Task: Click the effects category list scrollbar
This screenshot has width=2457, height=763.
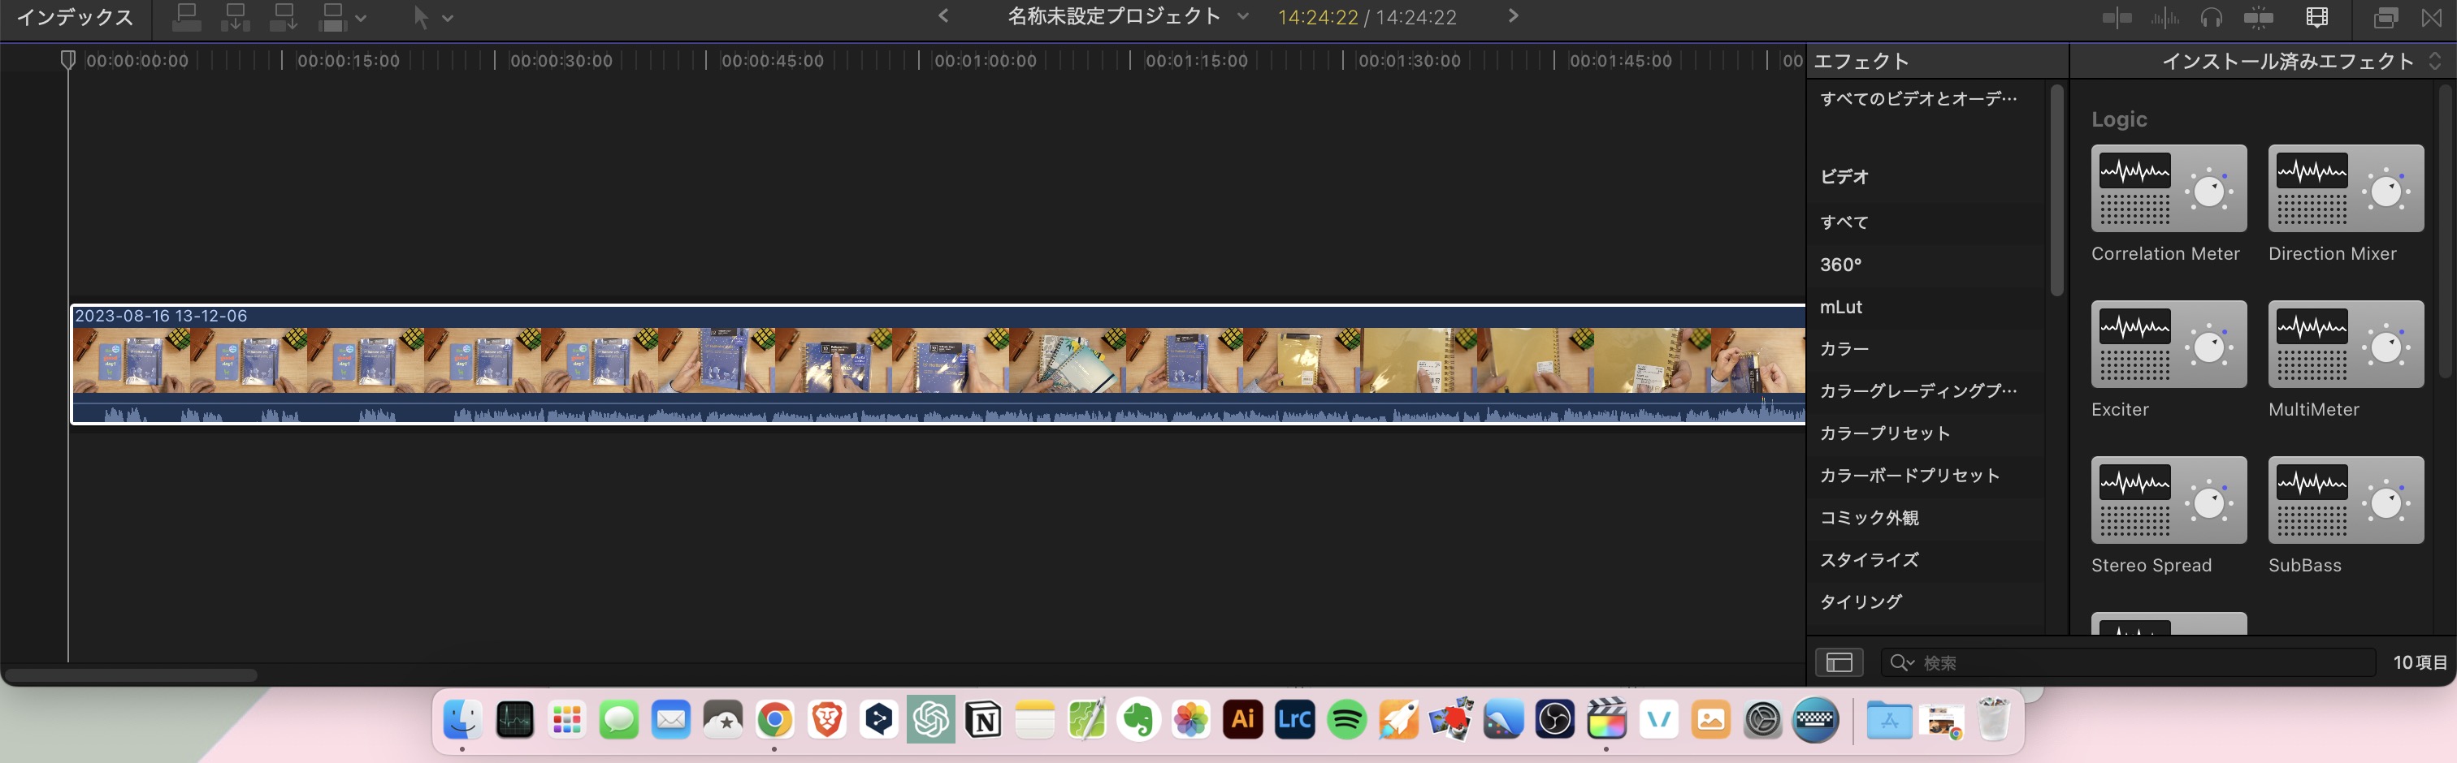Action: pos(2056,191)
